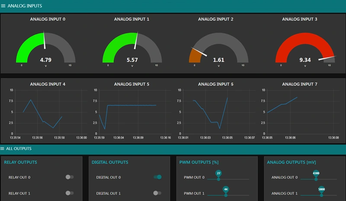Screen dimensions: 346x201
Task: Open the hamburger menu beside ALL OUTPUTS
Action: tap(2, 149)
